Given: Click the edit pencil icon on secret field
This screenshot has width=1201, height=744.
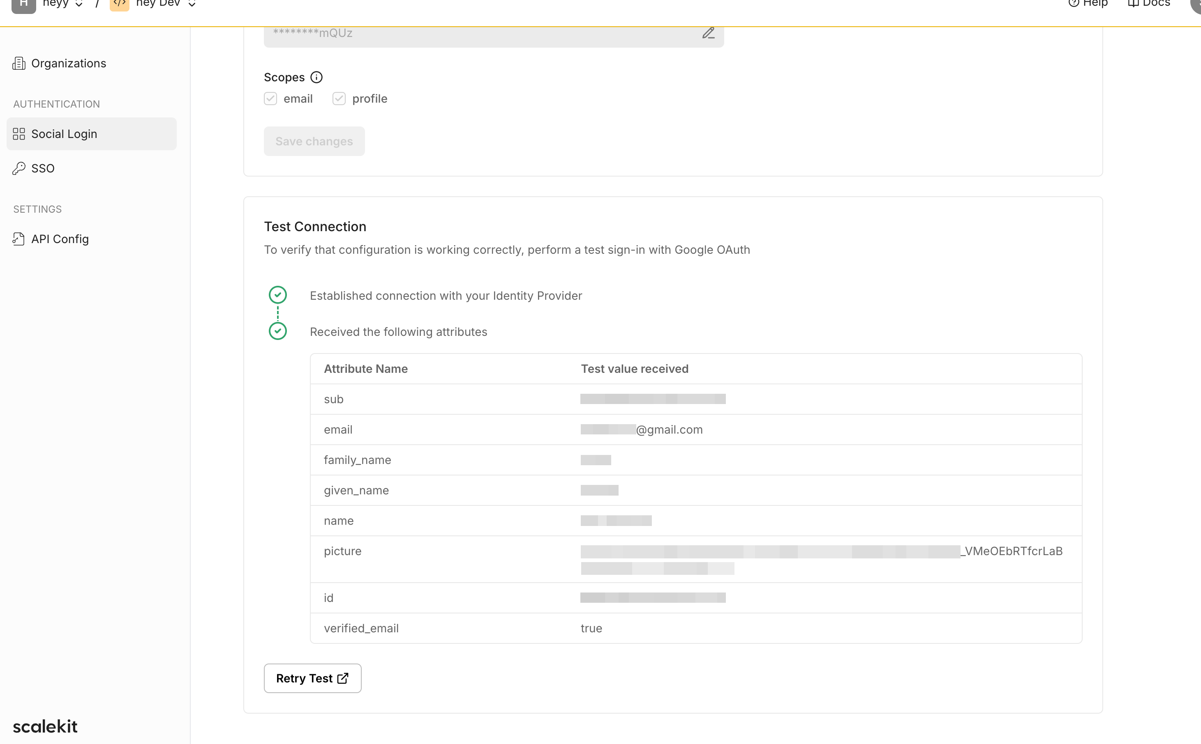Looking at the screenshot, I should point(708,32).
